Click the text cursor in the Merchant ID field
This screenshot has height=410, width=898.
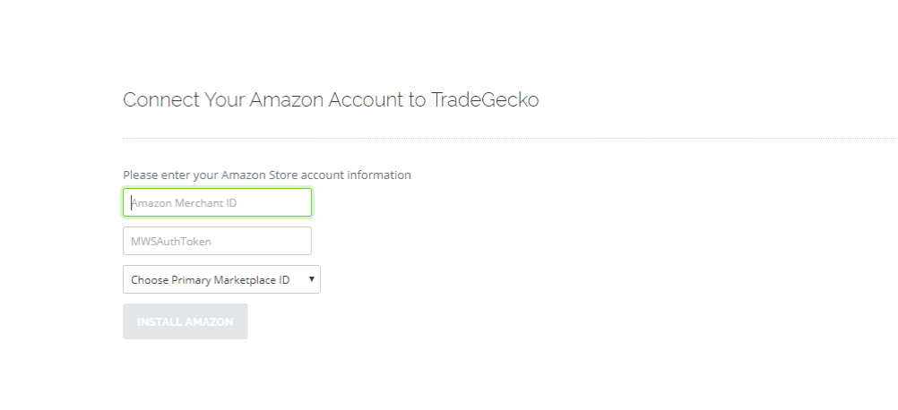point(132,202)
